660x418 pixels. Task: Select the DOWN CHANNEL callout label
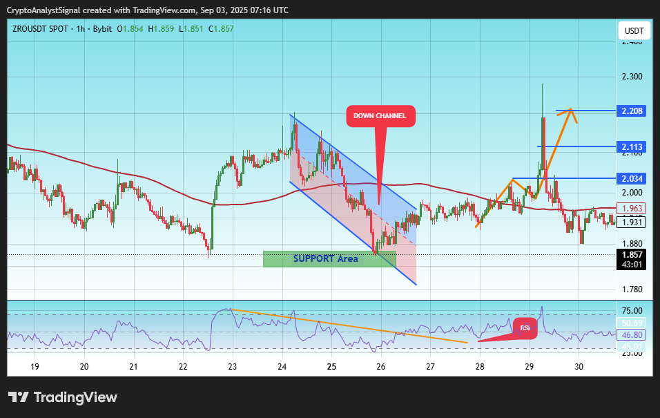tap(380, 116)
